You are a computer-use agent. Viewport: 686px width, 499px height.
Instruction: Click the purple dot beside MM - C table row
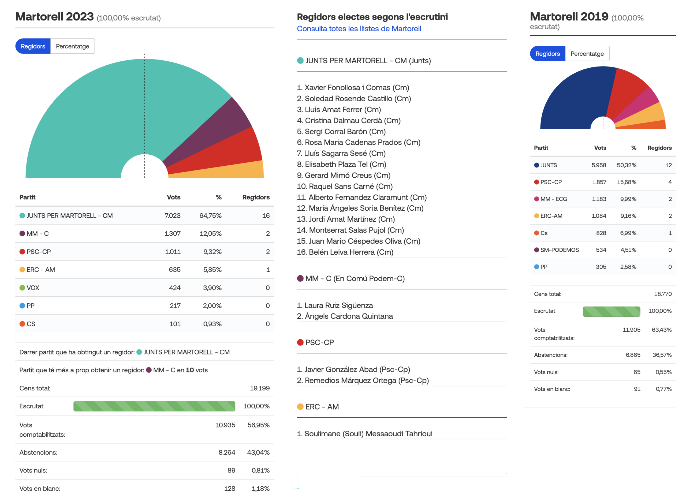click(x=22, y=233)
